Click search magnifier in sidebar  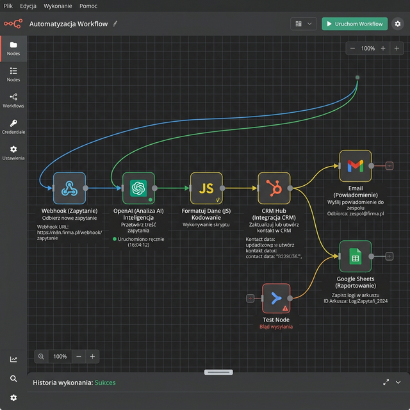(x=13, y=379)
